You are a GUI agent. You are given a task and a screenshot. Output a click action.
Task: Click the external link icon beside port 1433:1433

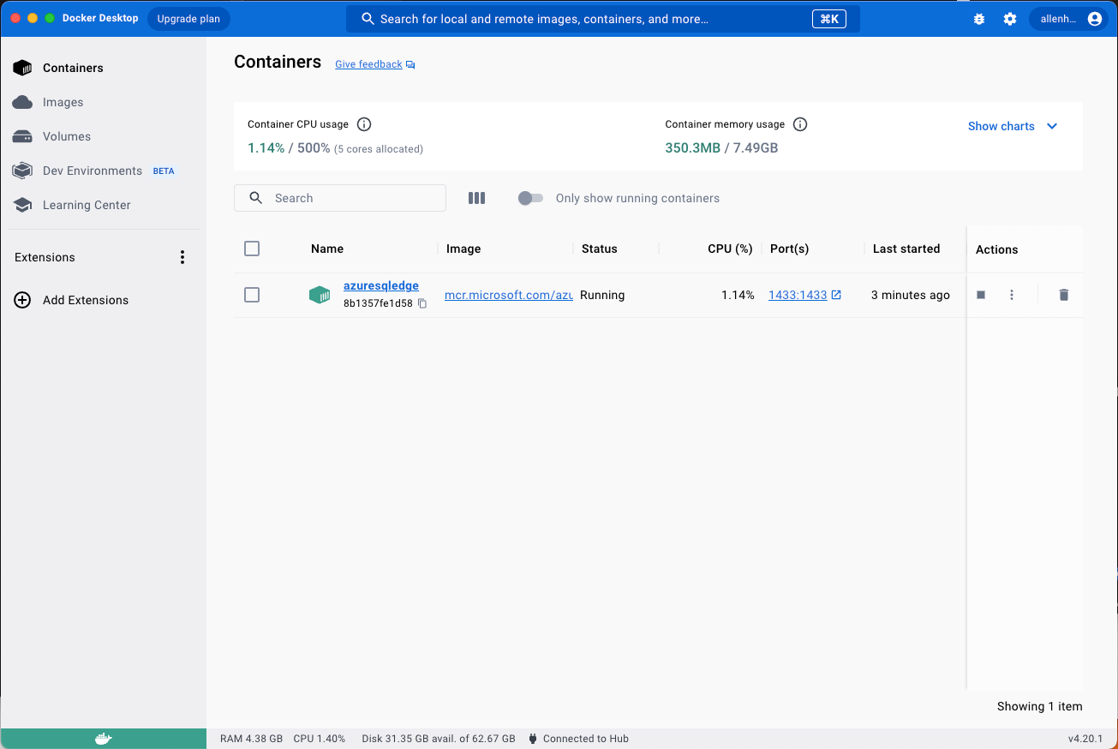coord(836,295)
